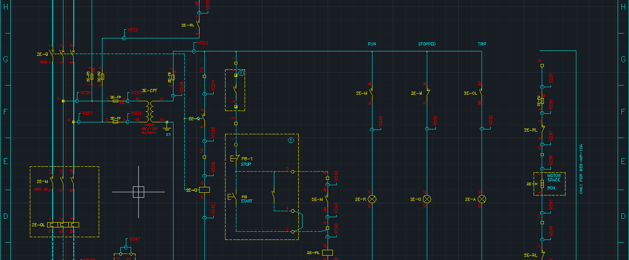This screenshot has width=629, height=260.
Task: Click the E1 ground symbol
Action: click(167, 128)
